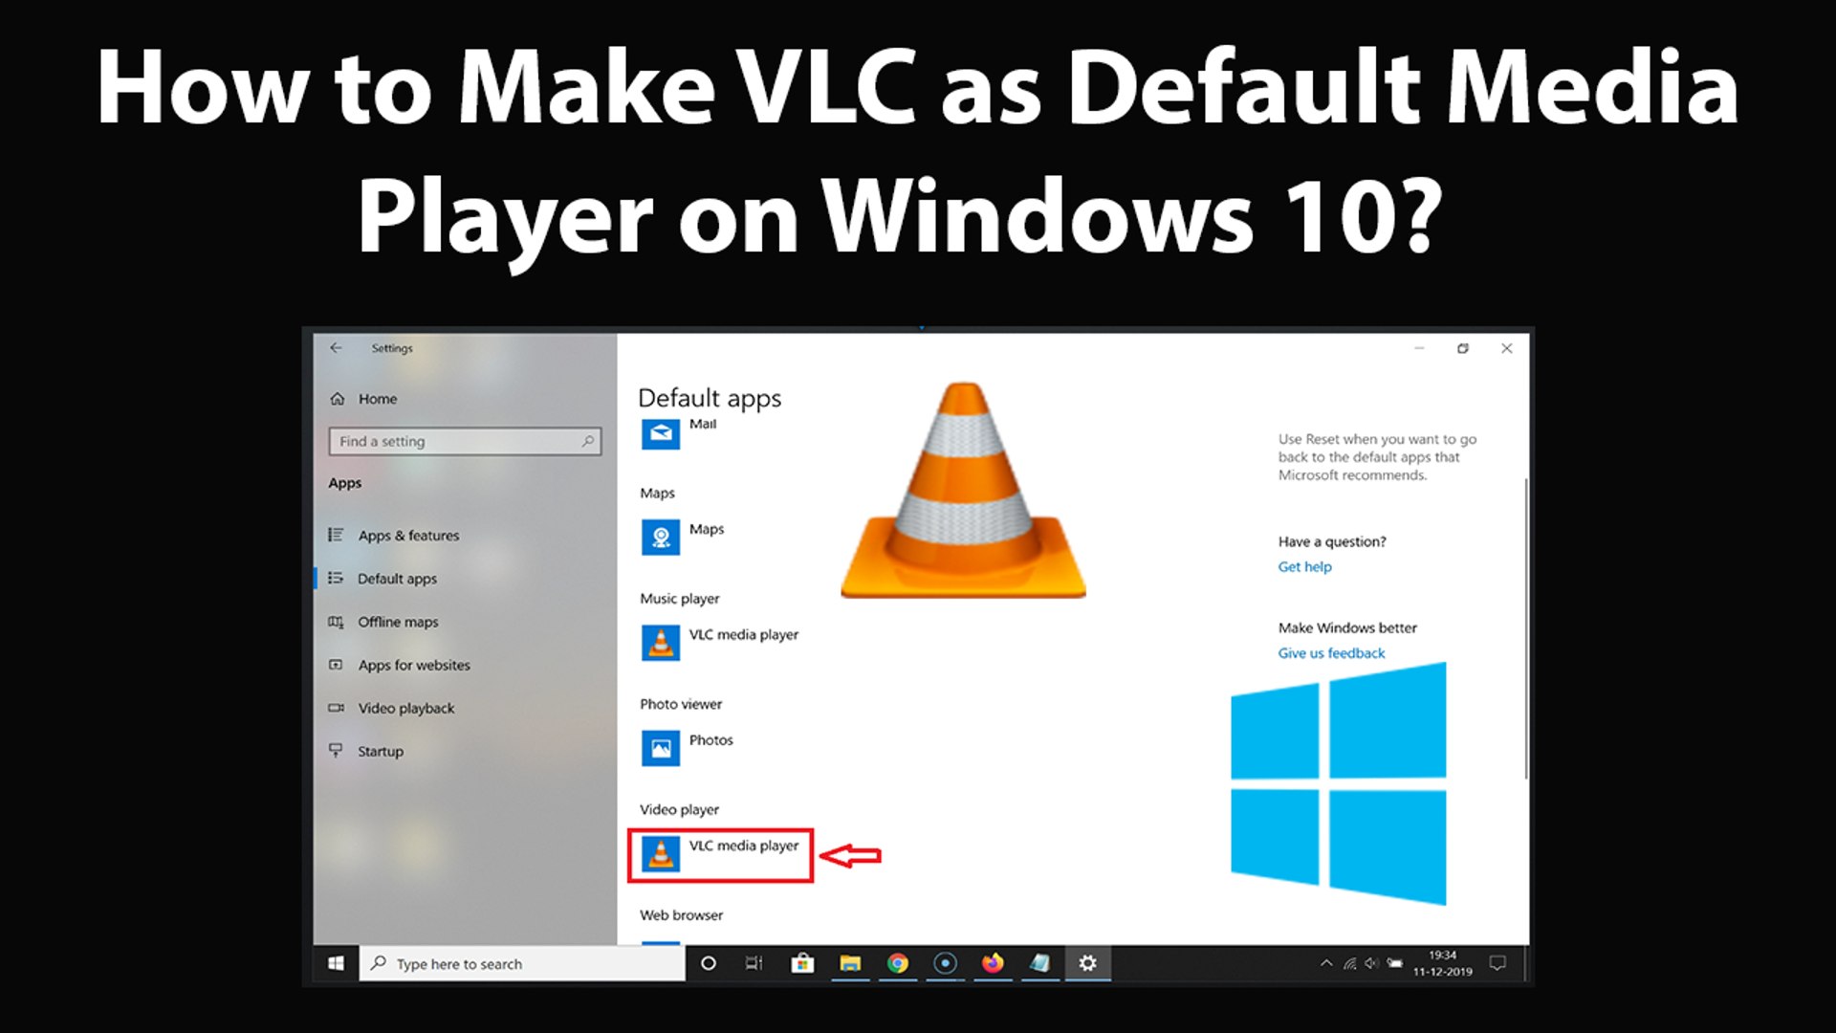Open Startup settings page
1836x1033 pixels.
click(366, 751)
